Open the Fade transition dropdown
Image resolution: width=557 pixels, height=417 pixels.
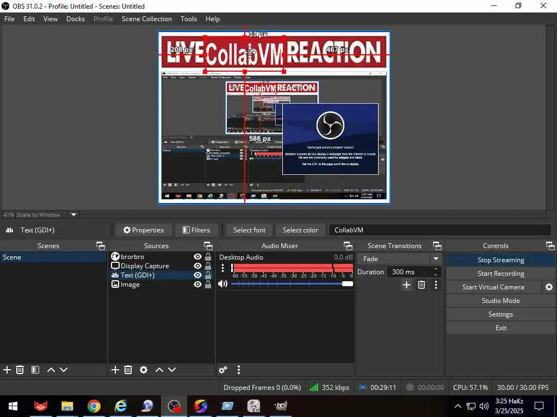pos(399,259)
